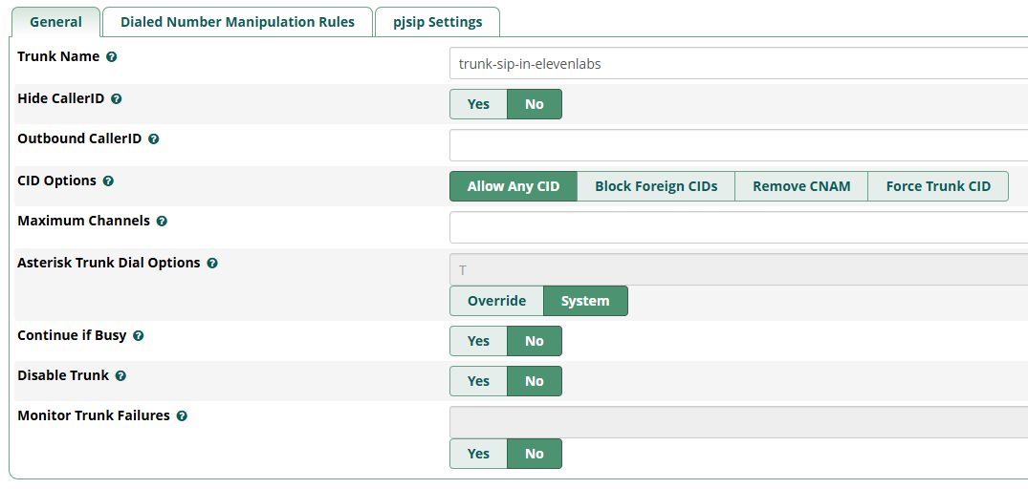Switch to Dialed Number Manipulation Rules tab
Image resolution: width=1028 pixels, height=489 pixels.
(237, 22)
